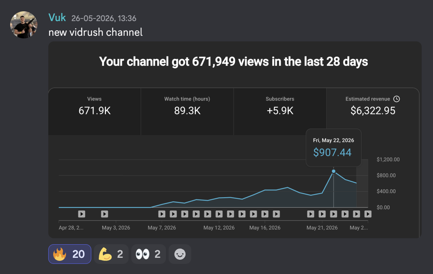Select the Watch time (hours) metric tab

pos(187,112)
